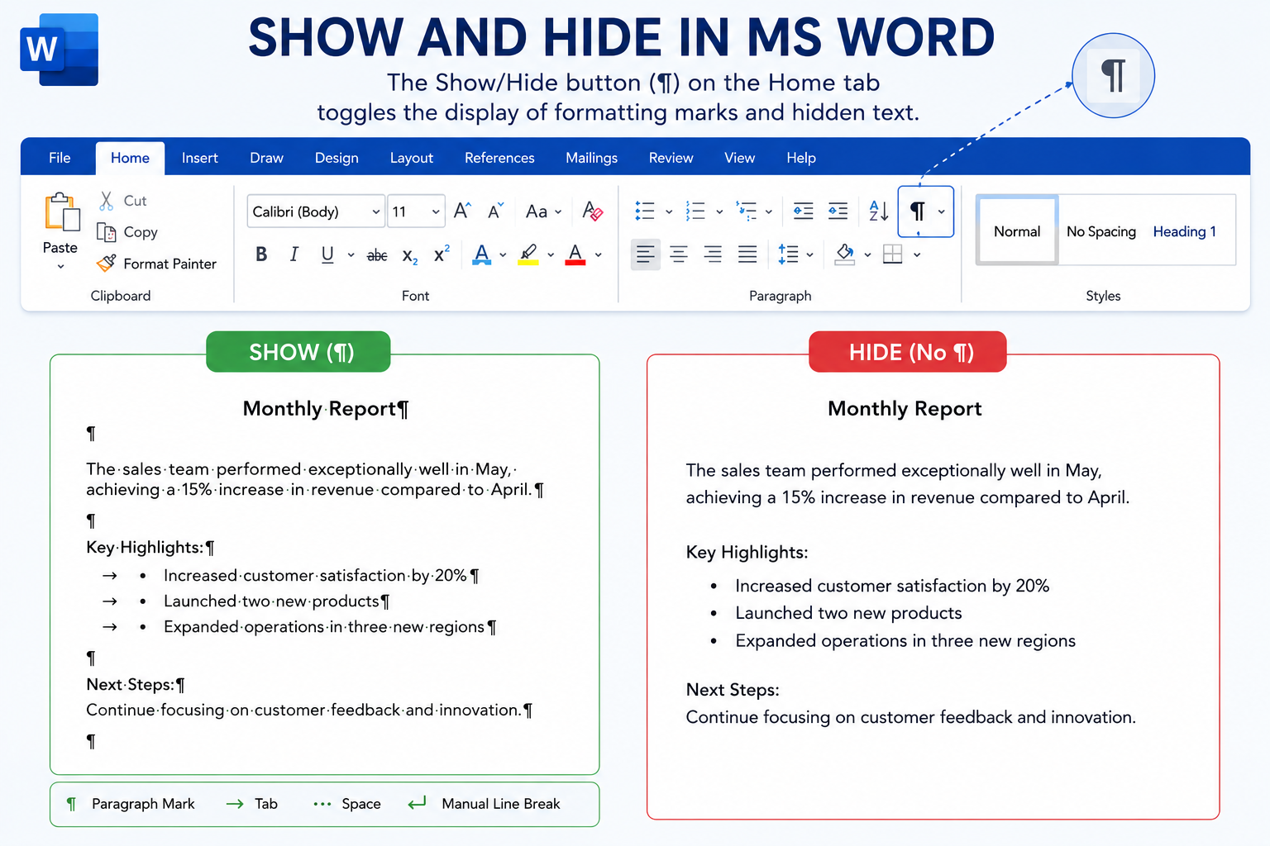Viewport: 1270px width, 846px height.
Task: Click "Manual Line Break" legend entry
Action: [x=501, y=804]
